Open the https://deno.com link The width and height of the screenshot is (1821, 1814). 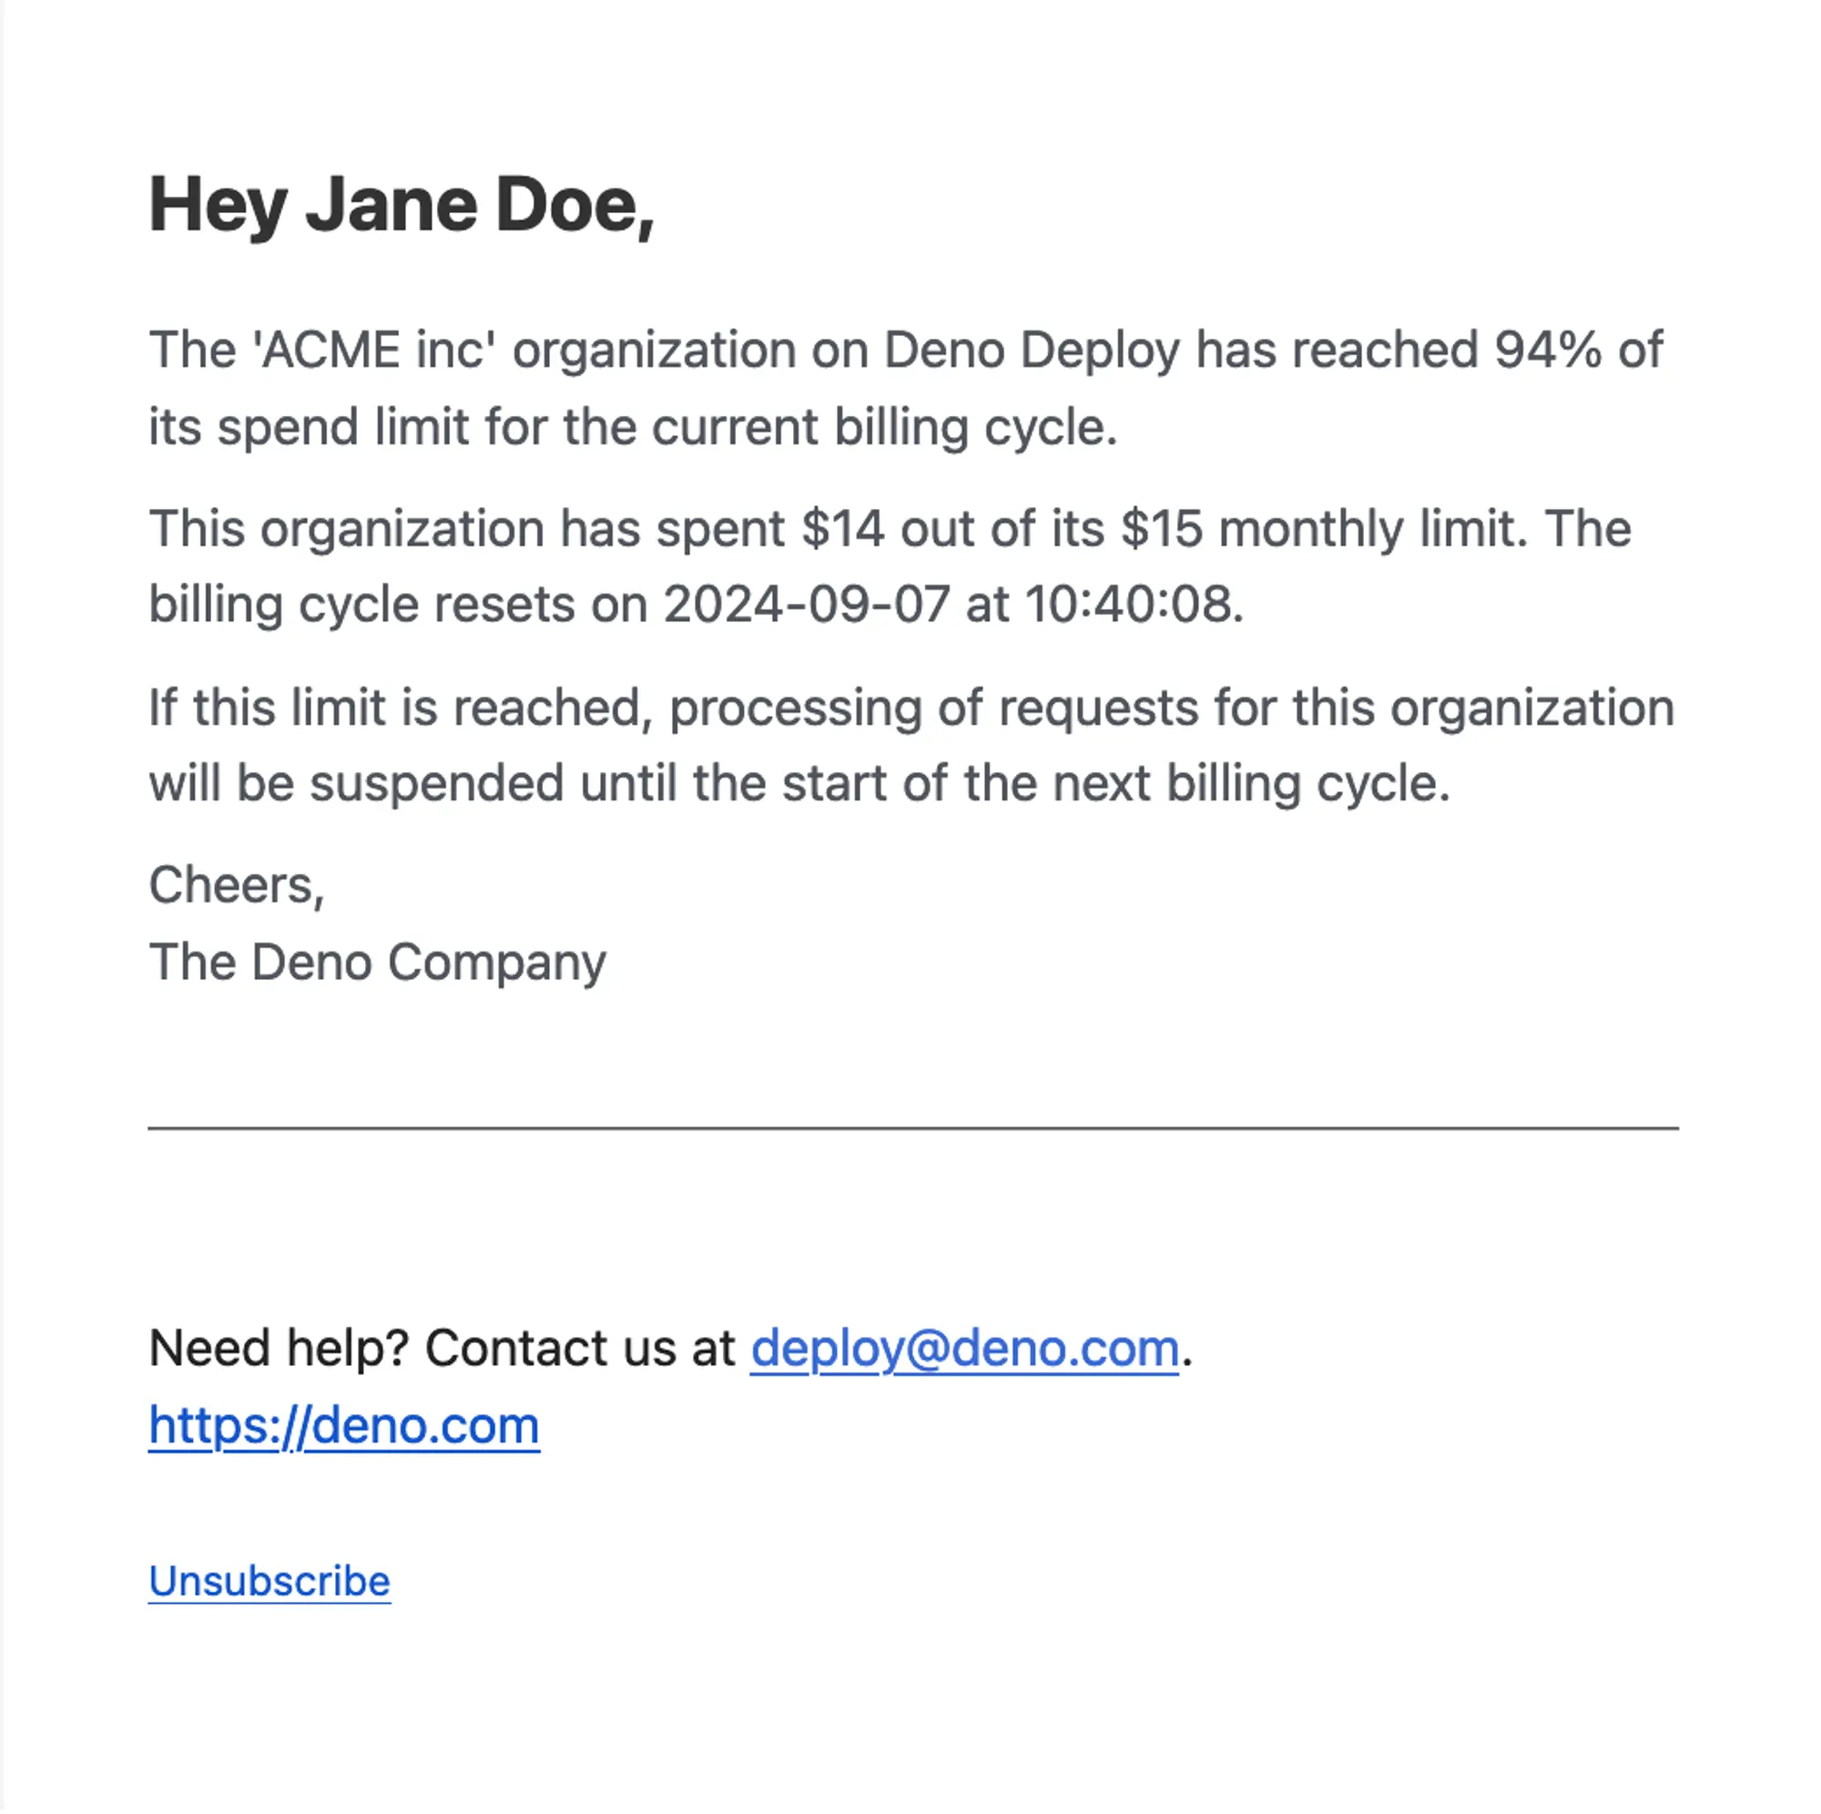click(x=344, y=1424)
